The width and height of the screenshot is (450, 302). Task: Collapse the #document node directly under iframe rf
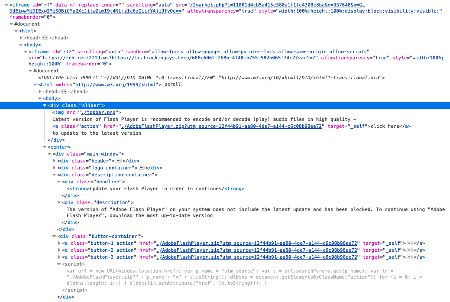click(x=11, y=24)
